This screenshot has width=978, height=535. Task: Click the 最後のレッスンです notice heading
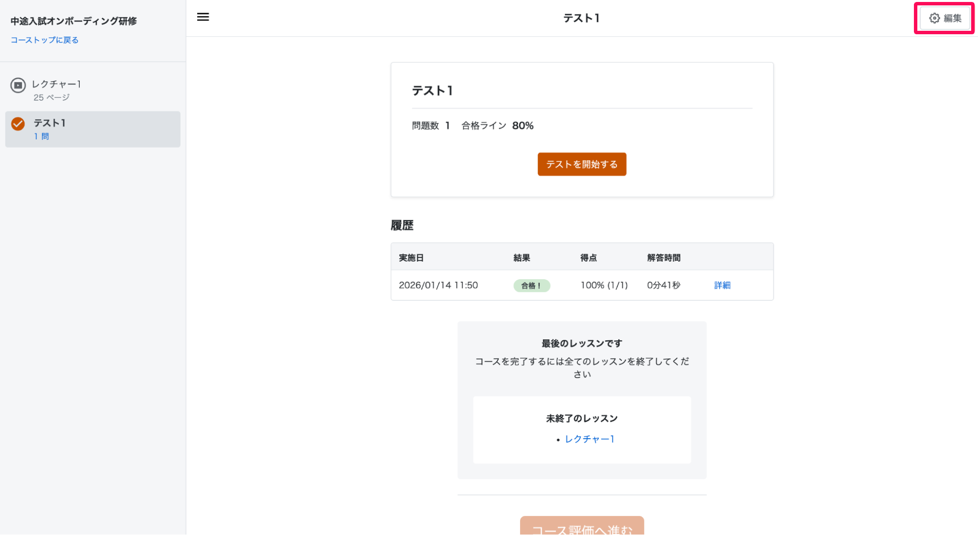click(581, 343)
